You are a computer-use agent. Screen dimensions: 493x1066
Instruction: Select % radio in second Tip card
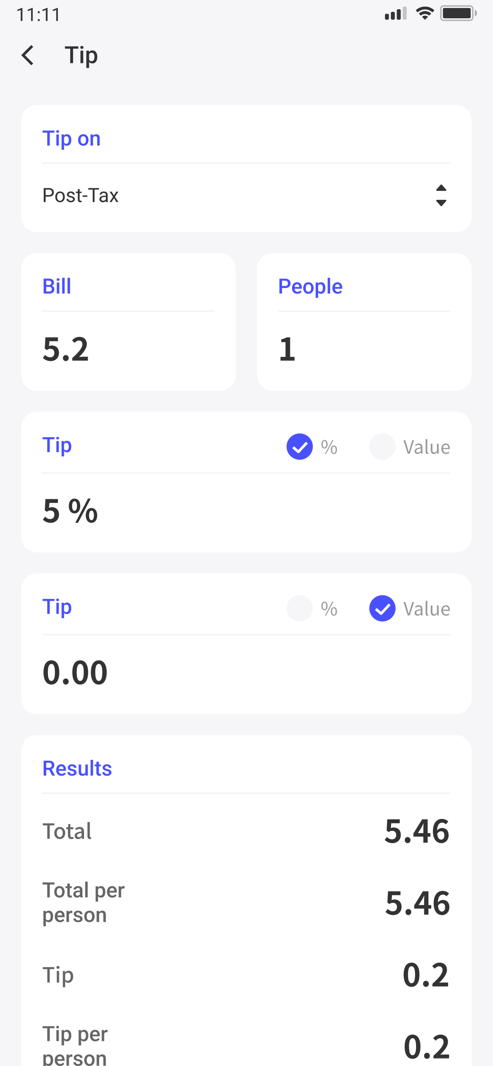click(299, 608)
